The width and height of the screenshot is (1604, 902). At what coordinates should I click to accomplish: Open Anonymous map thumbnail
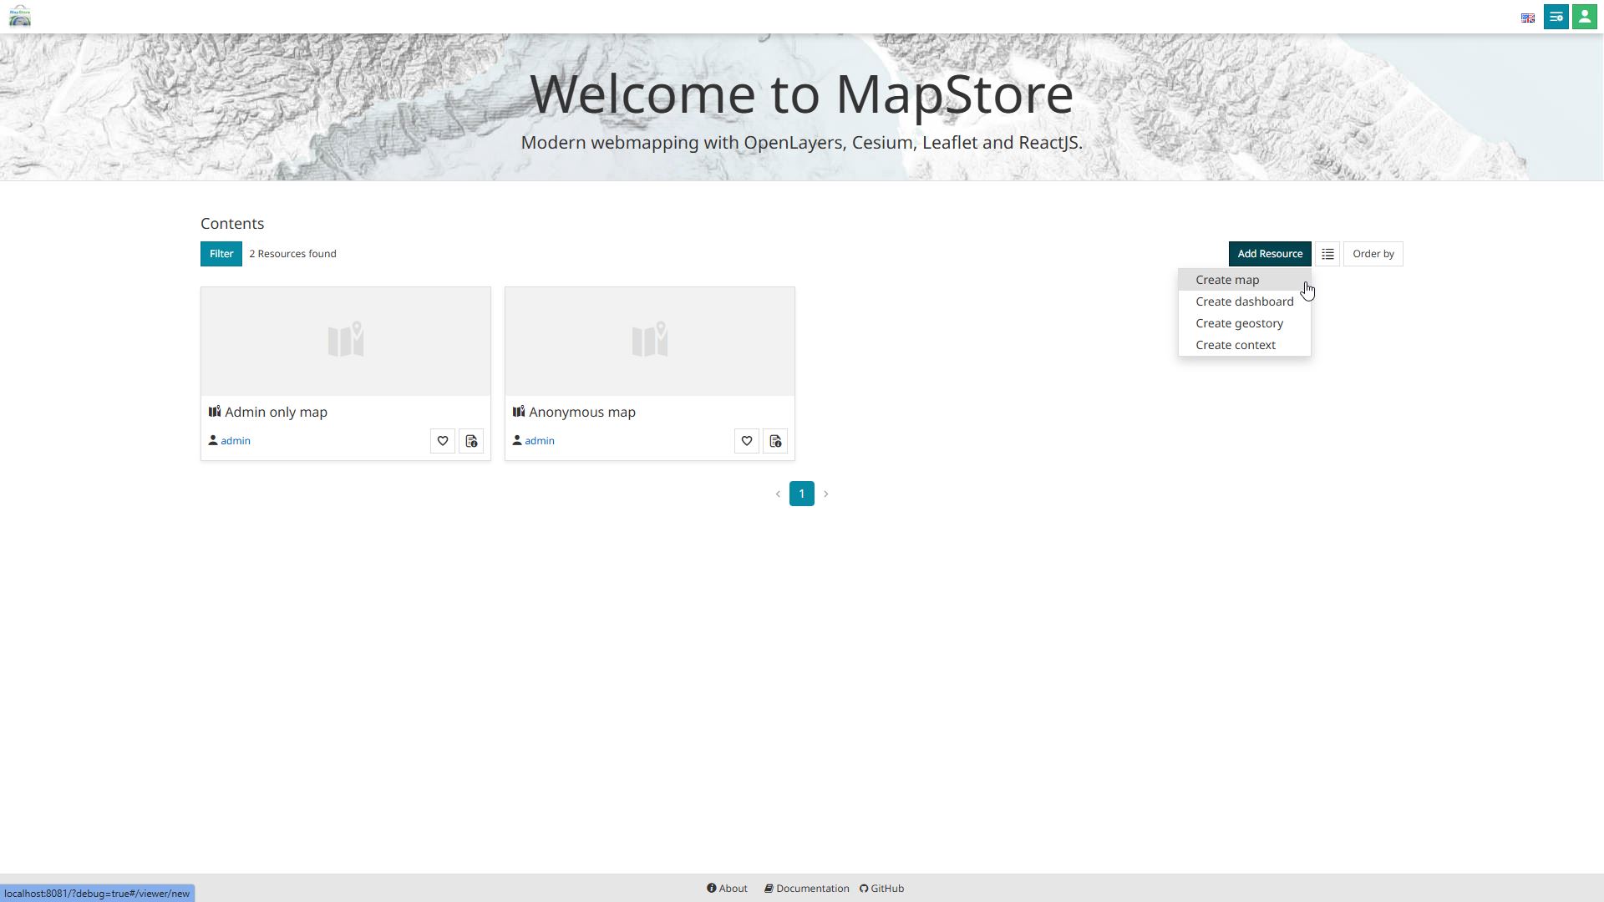(x=650, y=342)
